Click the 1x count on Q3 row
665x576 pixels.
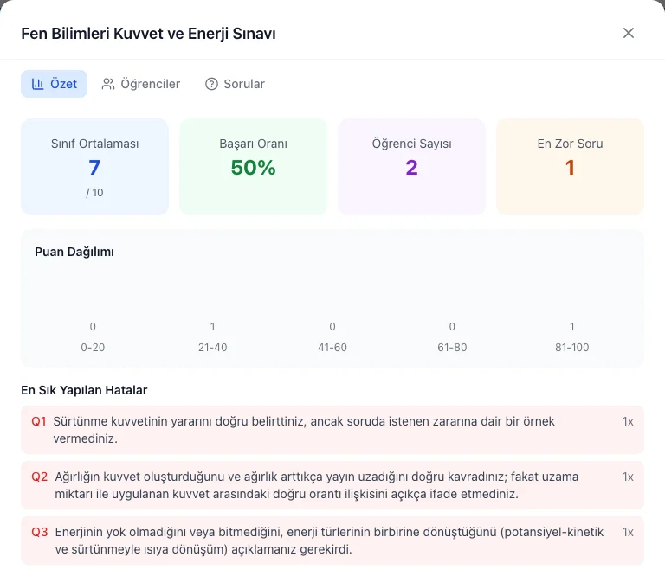628,532
